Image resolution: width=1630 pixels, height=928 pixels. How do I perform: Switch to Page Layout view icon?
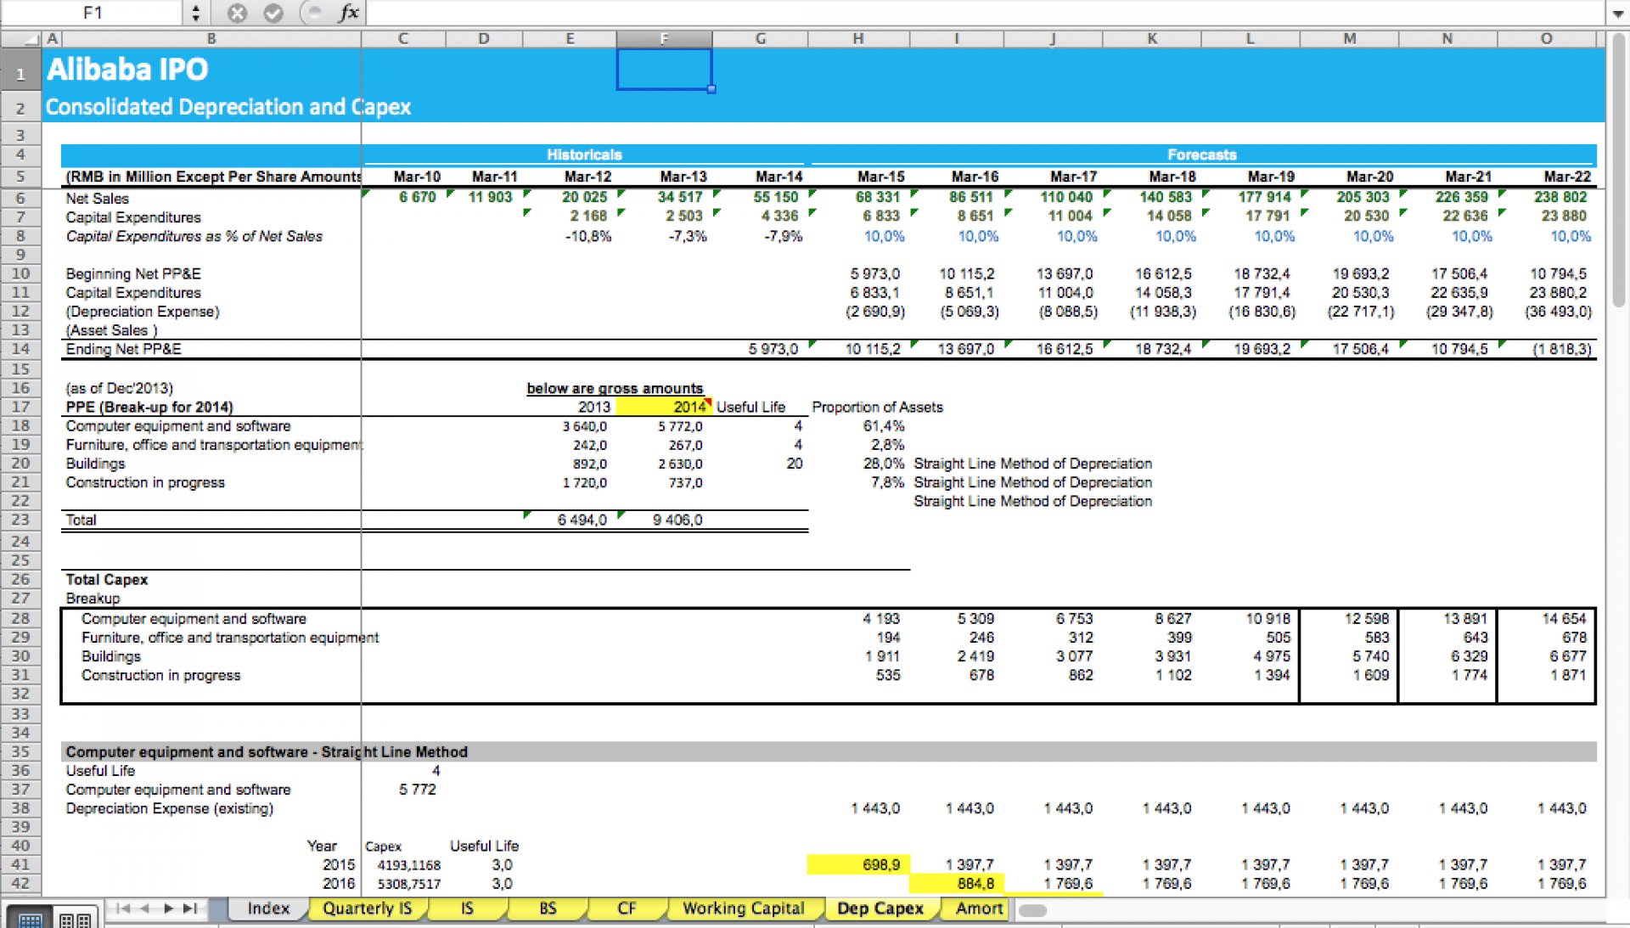click(75, 920)
